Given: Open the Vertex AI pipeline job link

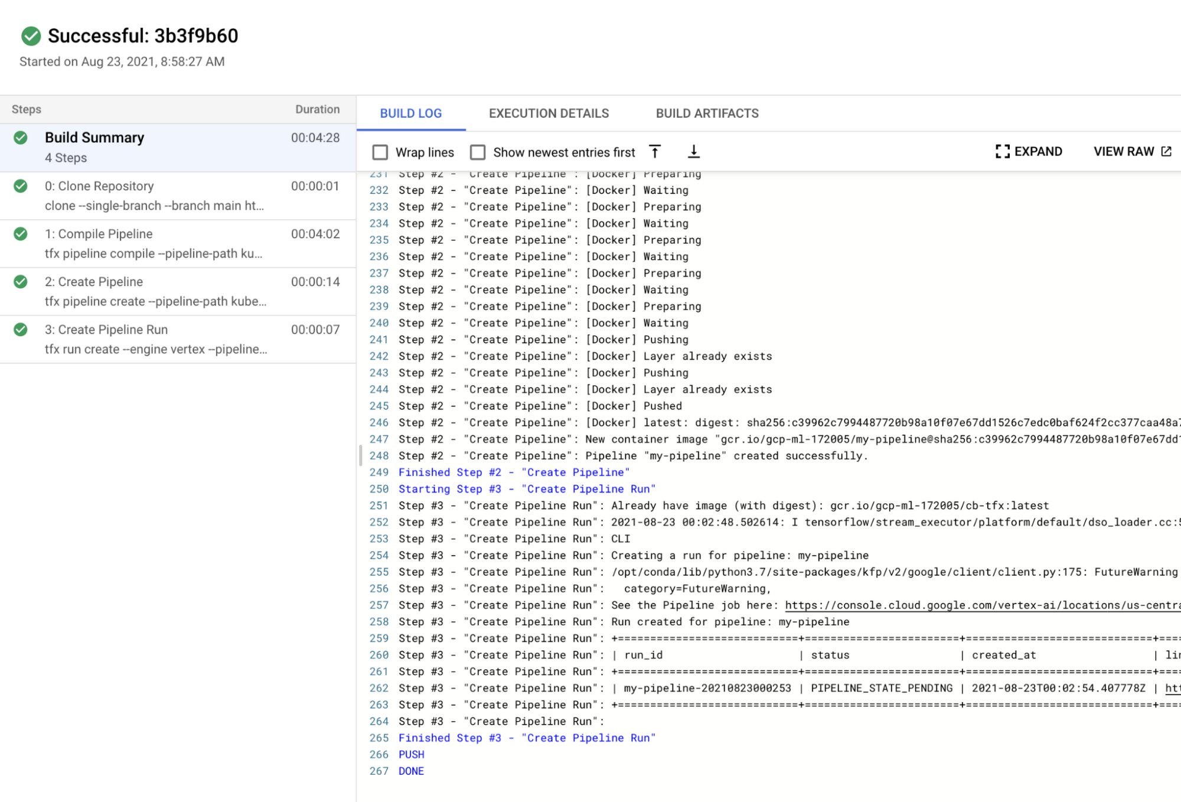Looking at the screenshot, I should click(x=982, y=605).
